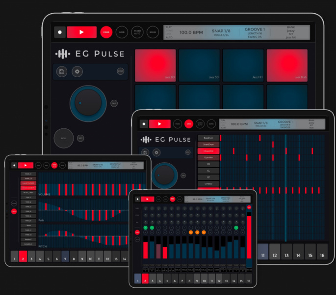The height and width of the screenshot is (295, 336).
Task: Switch to GRID mode on the Pads screen
Action: (122, 32)
